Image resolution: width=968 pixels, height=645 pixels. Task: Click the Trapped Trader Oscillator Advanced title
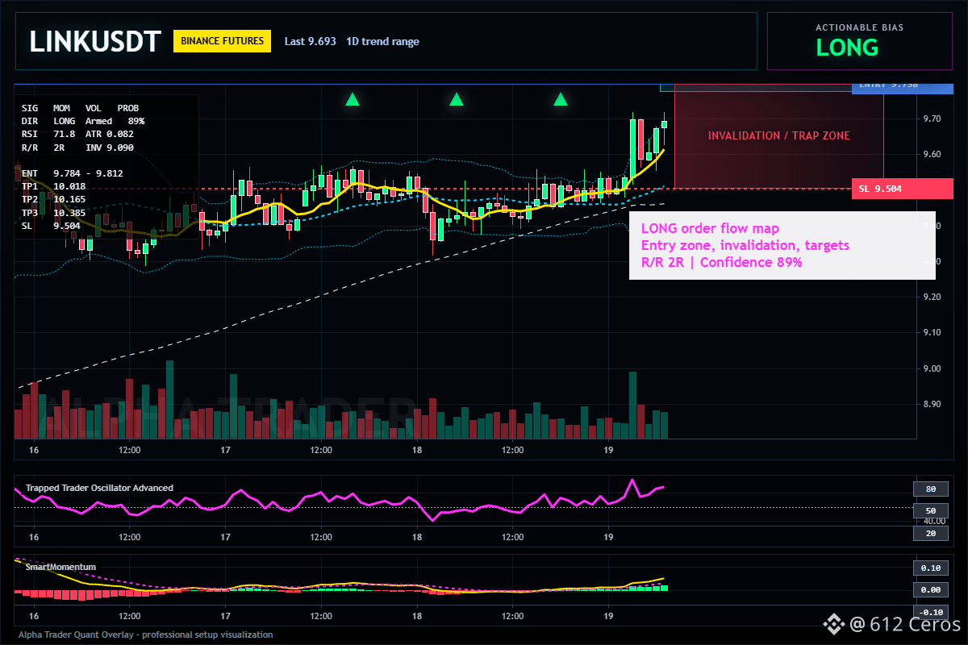click(x=99, y=488)
